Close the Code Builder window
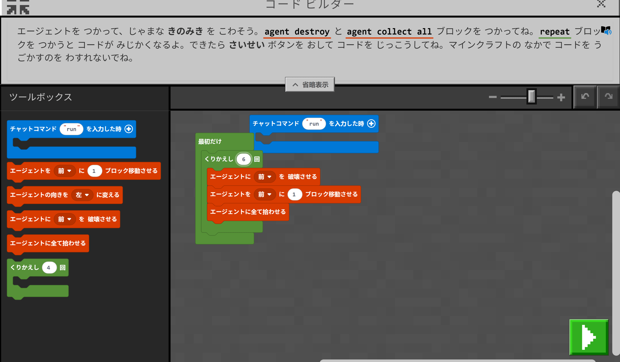This screenshot has width=620, height=362. (601, 4)
